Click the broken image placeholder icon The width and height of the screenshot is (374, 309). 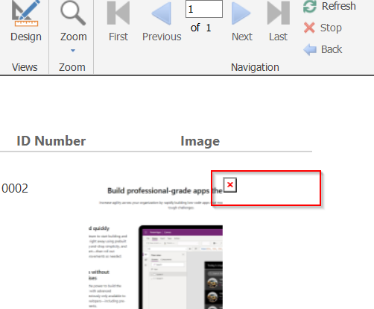(230, 185)
